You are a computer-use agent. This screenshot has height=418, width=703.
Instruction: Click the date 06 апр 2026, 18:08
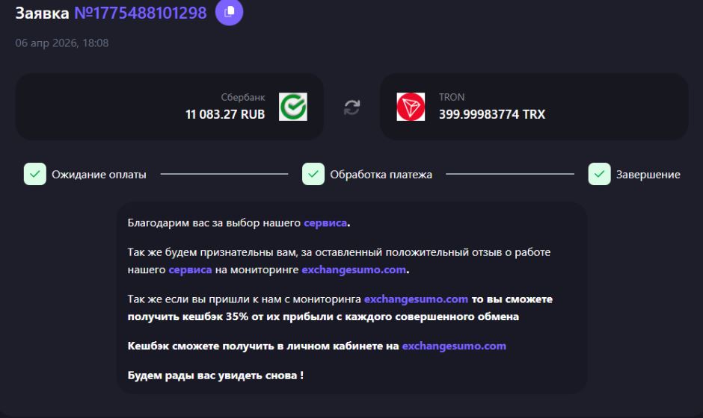click(62, 43)
